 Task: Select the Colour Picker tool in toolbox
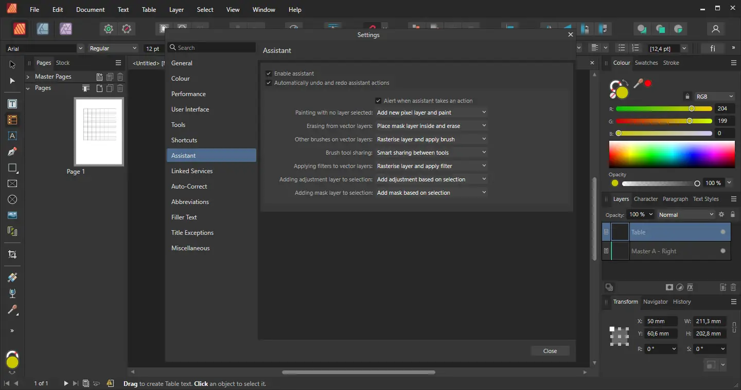point(12,310)
